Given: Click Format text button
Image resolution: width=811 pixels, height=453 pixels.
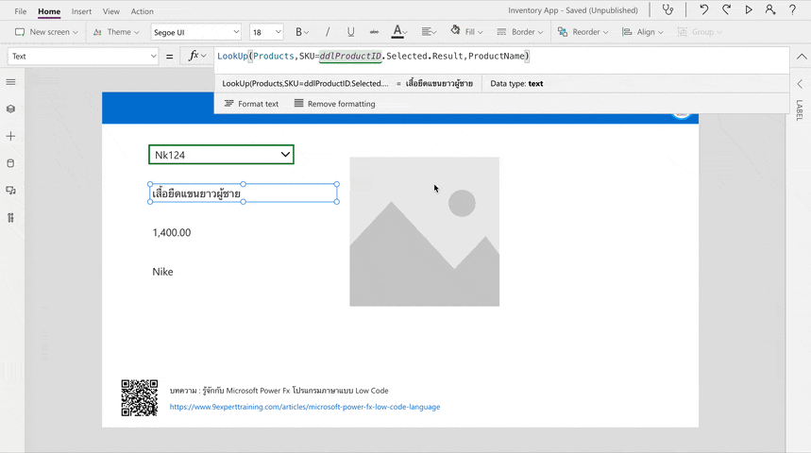Looking at the screenshot, I should point(251,104).
